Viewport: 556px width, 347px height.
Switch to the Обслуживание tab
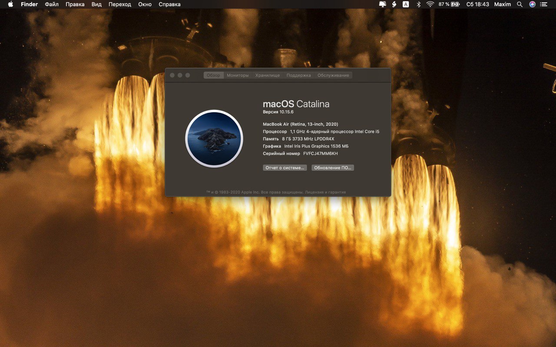[x=333, y=75]
